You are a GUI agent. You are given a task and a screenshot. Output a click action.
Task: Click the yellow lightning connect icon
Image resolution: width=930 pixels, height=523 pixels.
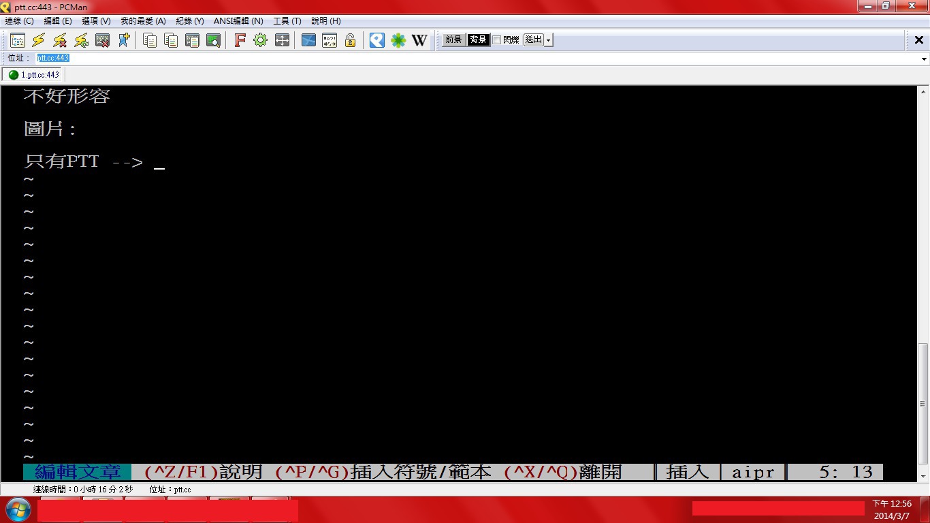(39, 40)
